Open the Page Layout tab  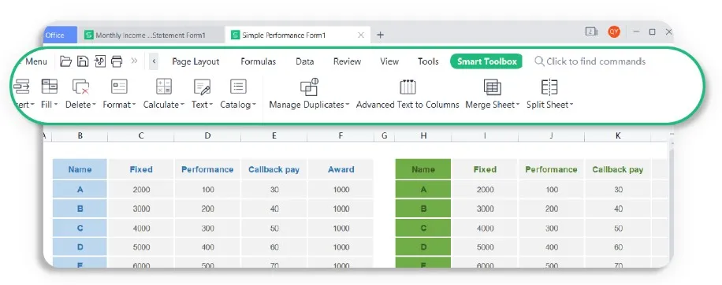pyautogui.click(x=195, y=61)
